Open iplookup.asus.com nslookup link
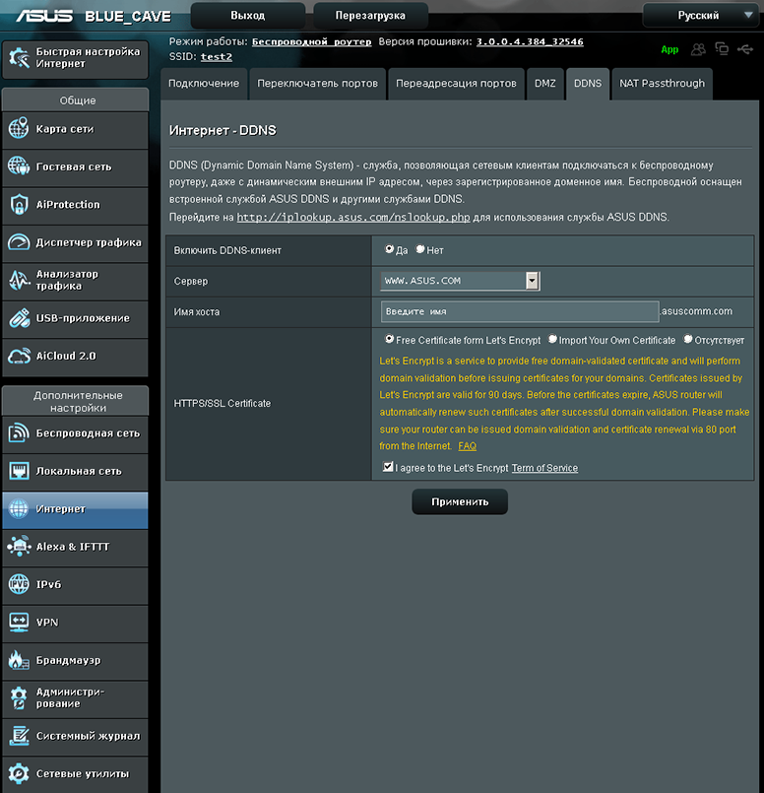 353,217
